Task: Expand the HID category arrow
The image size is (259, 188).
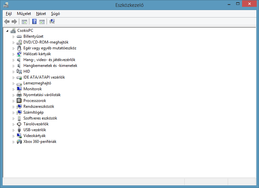Action: [x=13, y=72]
